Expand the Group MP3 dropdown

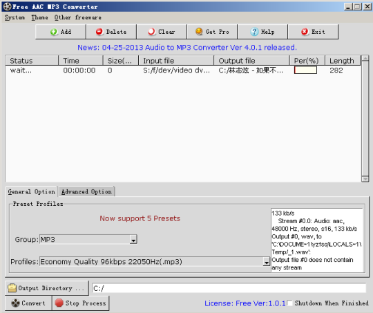tap(133, 240)
